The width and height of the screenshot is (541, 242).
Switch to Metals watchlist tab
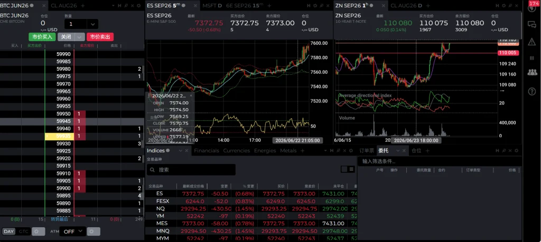(x=288, y=150)
